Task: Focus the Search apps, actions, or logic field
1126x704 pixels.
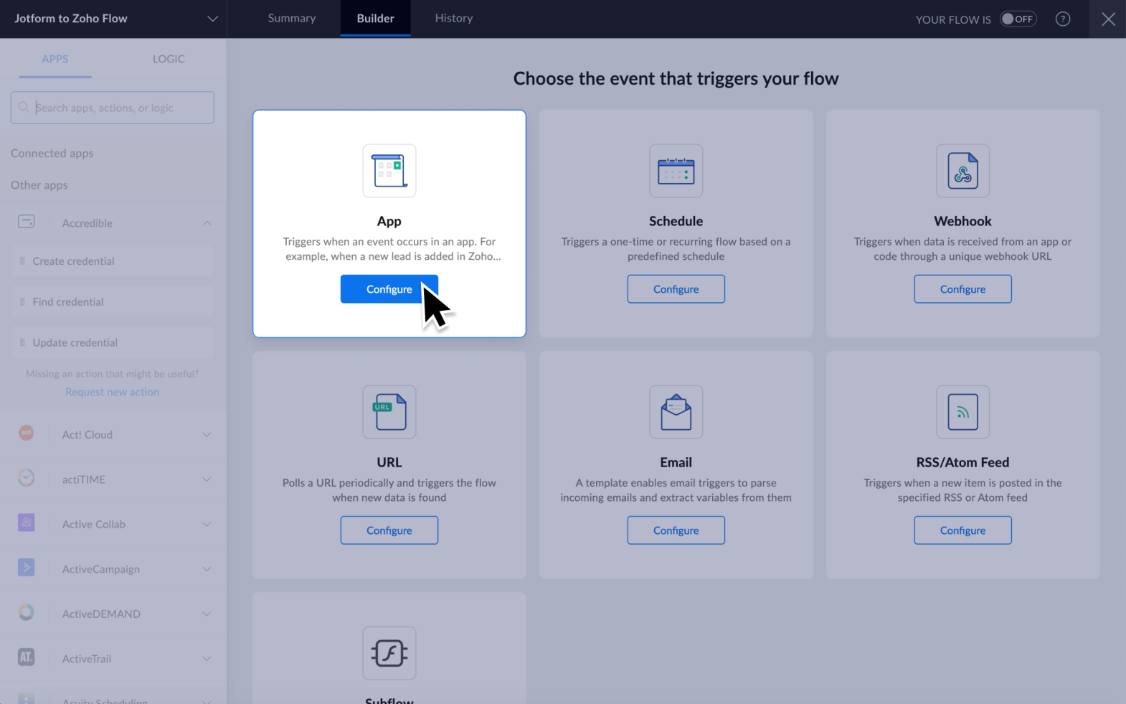Action: click(x=113, y=108)
